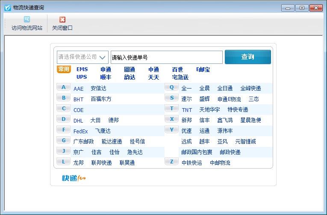The width and height of the screenshot is (327, 215).
Task: Choose EMS from common couriers
Action: [82, 69]
